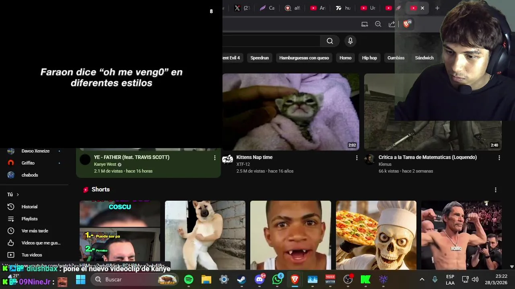
Task: Open options menu for Crítica a la Tarea video
Action: click(x=499, y=158)
